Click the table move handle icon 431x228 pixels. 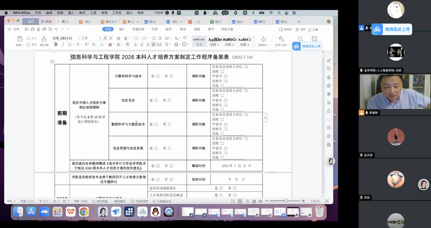coord(52,61)
